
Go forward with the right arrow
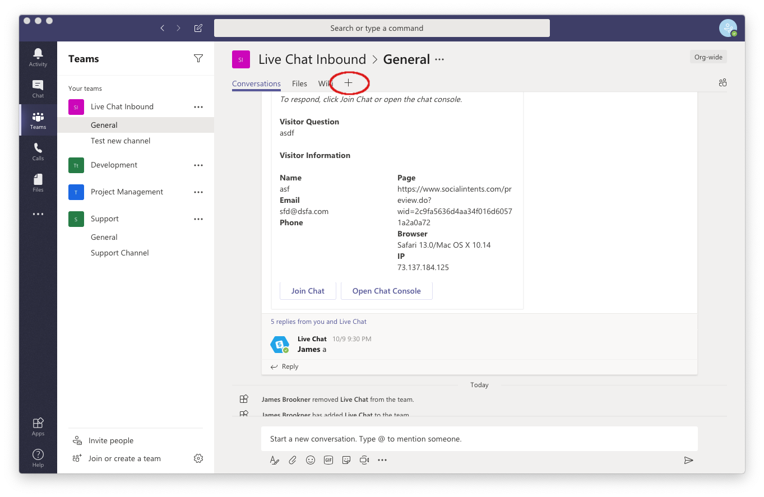(x=178, y=28)
